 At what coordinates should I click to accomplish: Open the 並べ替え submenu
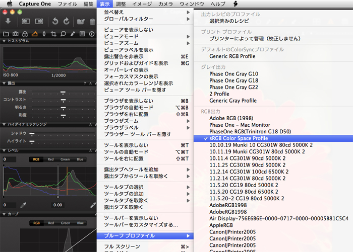coord(145,12)
